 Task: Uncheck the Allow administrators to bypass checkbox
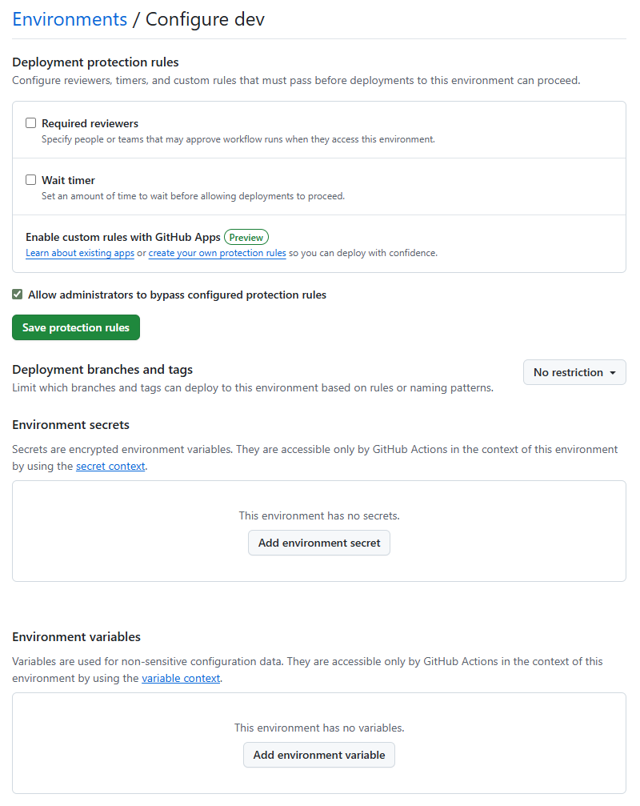point(18,295)
